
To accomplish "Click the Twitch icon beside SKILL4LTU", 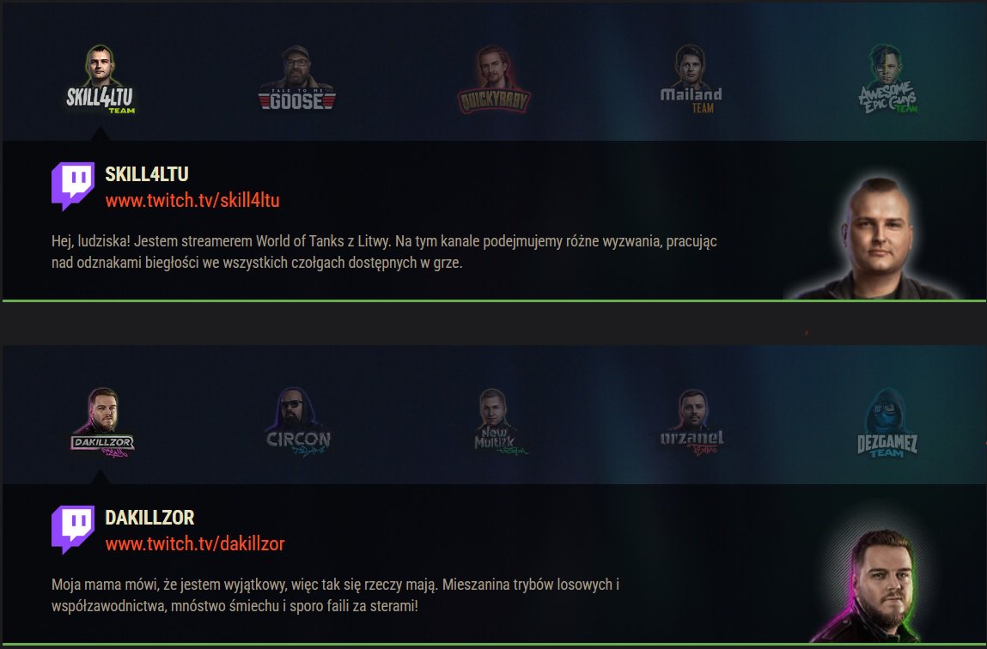I will [73, 186].
